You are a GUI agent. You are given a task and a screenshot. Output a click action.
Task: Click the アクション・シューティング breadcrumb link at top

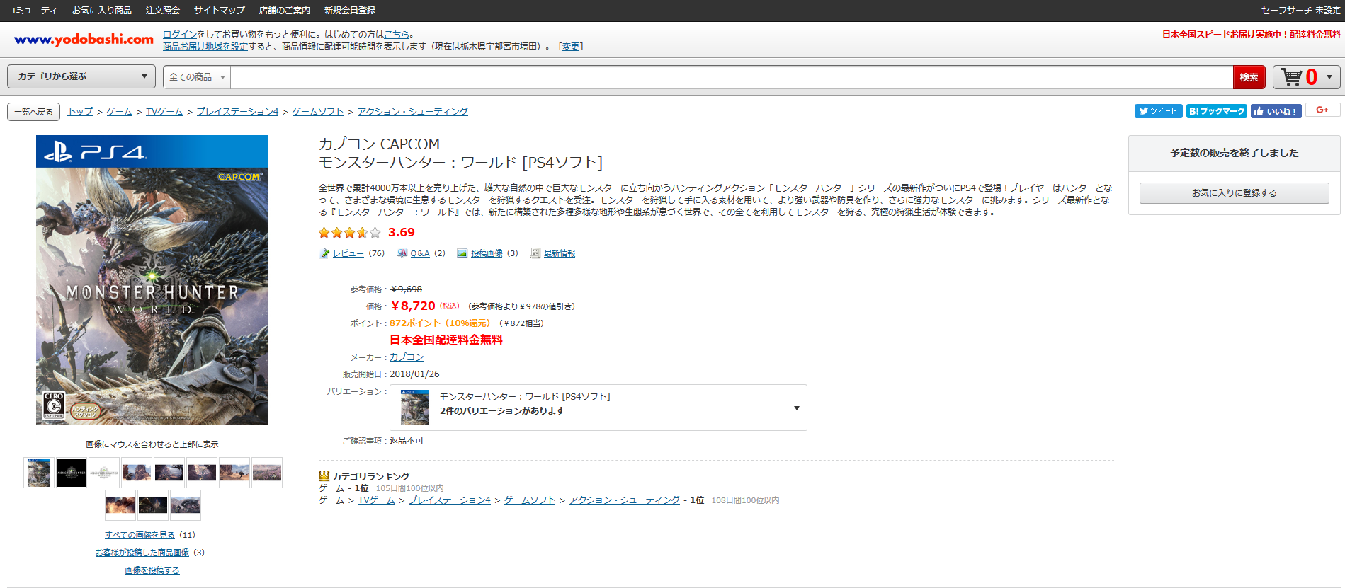click(x=412, y=112)
